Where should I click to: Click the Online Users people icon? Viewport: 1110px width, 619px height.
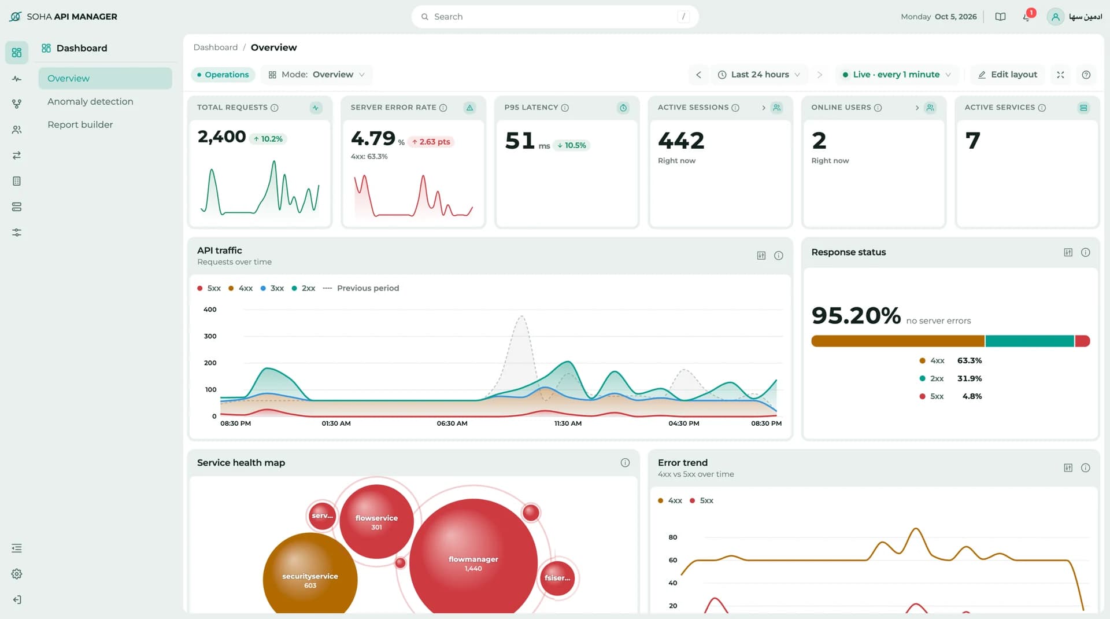point(930,108)
